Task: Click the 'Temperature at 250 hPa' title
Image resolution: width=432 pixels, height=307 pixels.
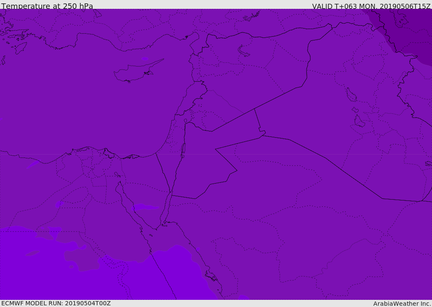Action: (47, 6)
